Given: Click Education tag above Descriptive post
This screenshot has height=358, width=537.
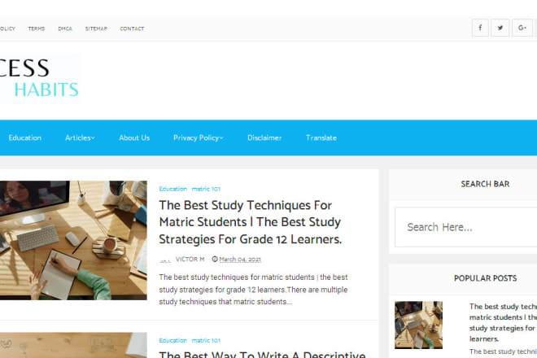Looking at the screenshot, I should (173, 340).
